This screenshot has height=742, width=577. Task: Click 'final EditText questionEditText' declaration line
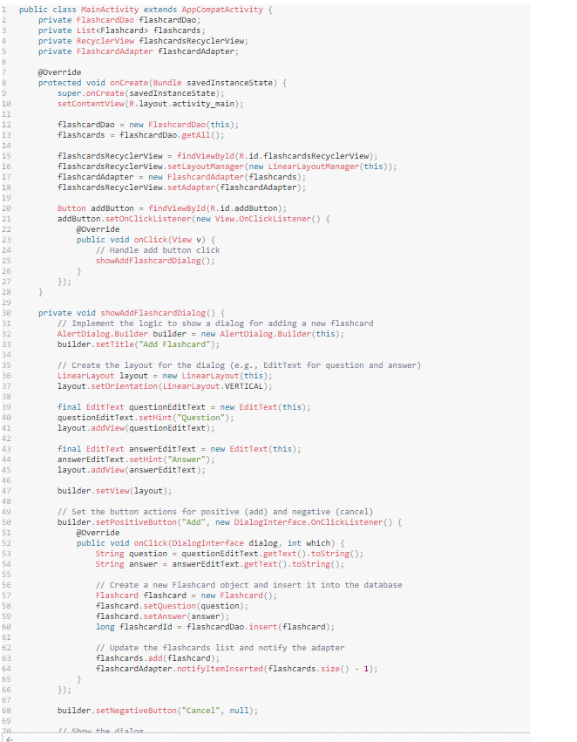(184, 407)
